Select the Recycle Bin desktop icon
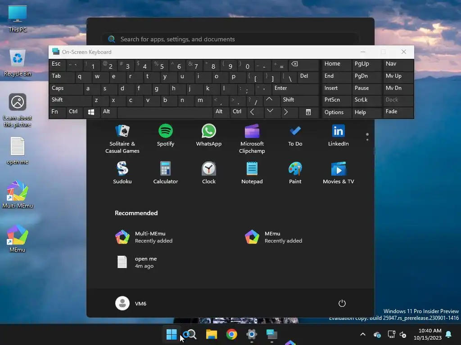 pos(18,62)
